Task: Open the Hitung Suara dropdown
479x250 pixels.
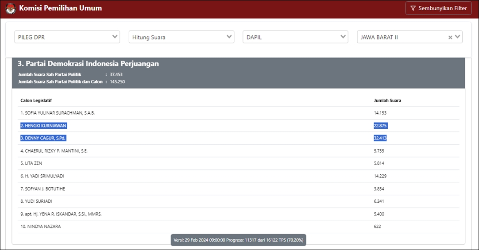Action: [182, 37]
